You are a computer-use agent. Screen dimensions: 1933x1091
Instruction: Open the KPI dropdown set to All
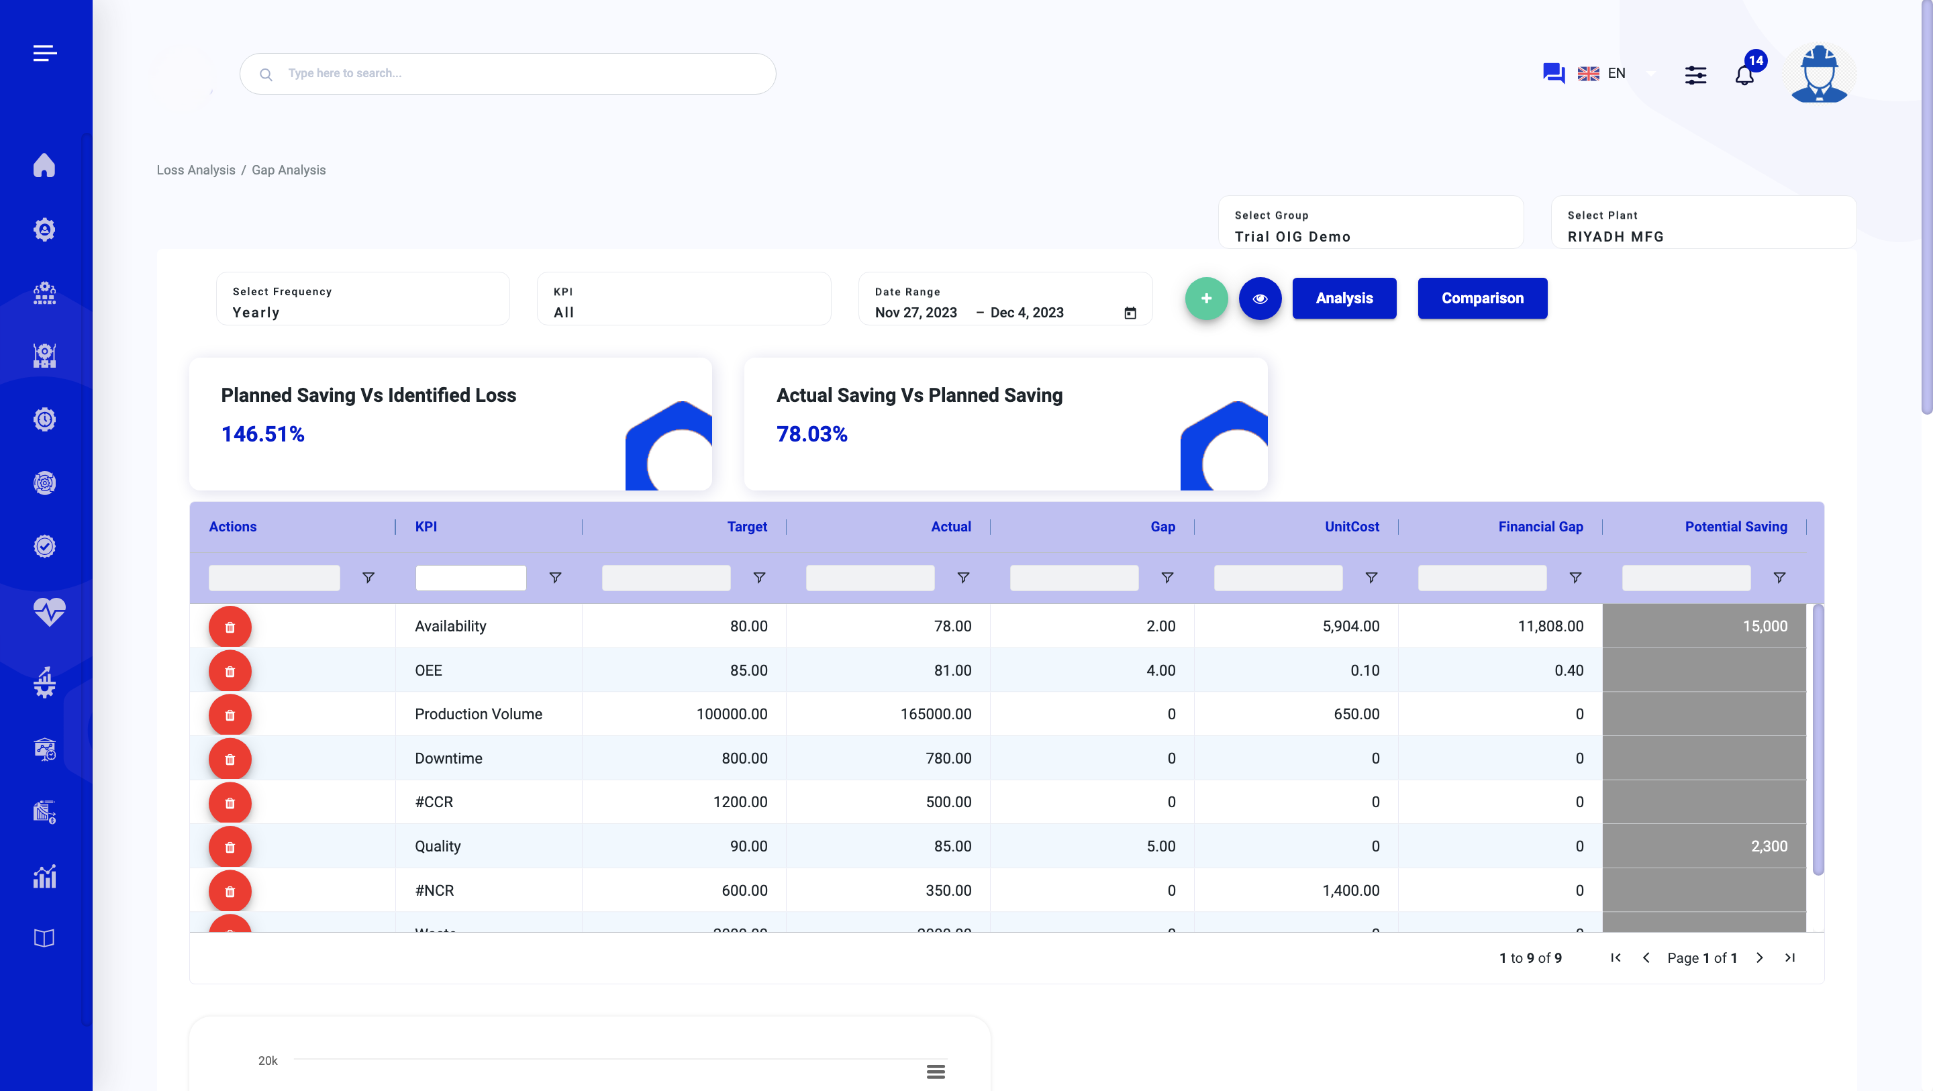pyautogui.click(x=685, y=299)
